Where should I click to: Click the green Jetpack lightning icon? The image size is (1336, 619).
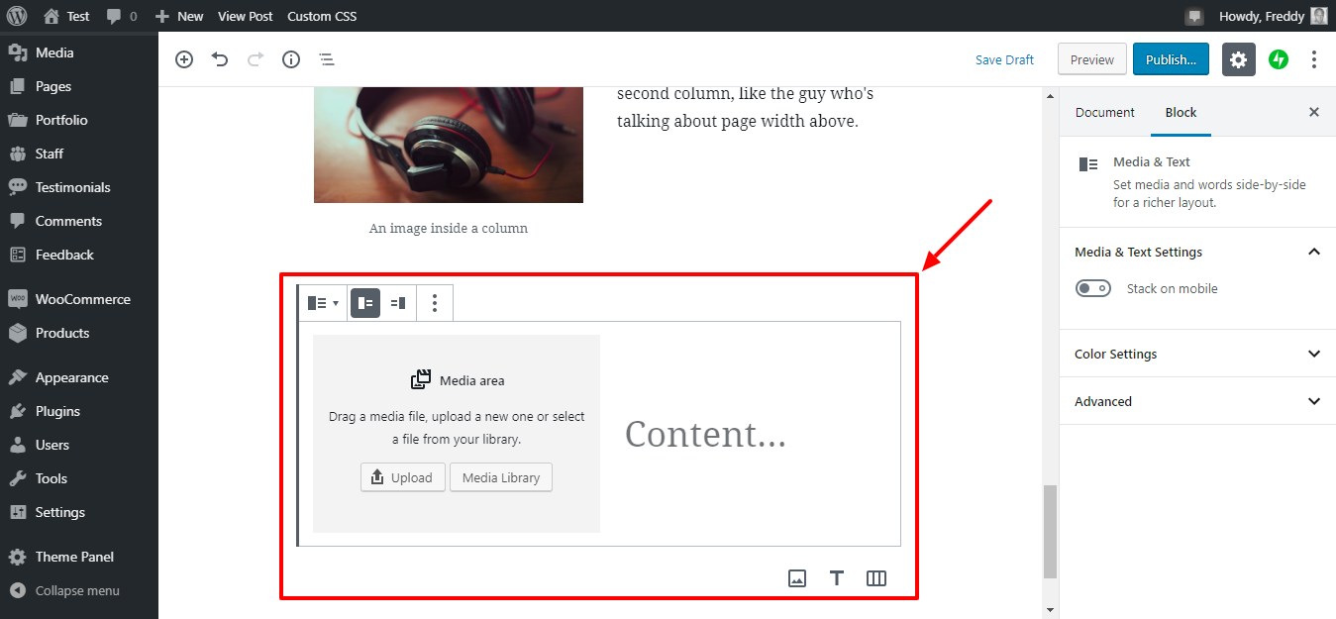click(x=1279, y=59)
